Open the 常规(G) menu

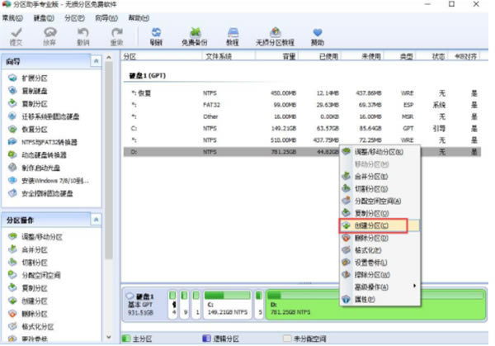click(12, 18)
